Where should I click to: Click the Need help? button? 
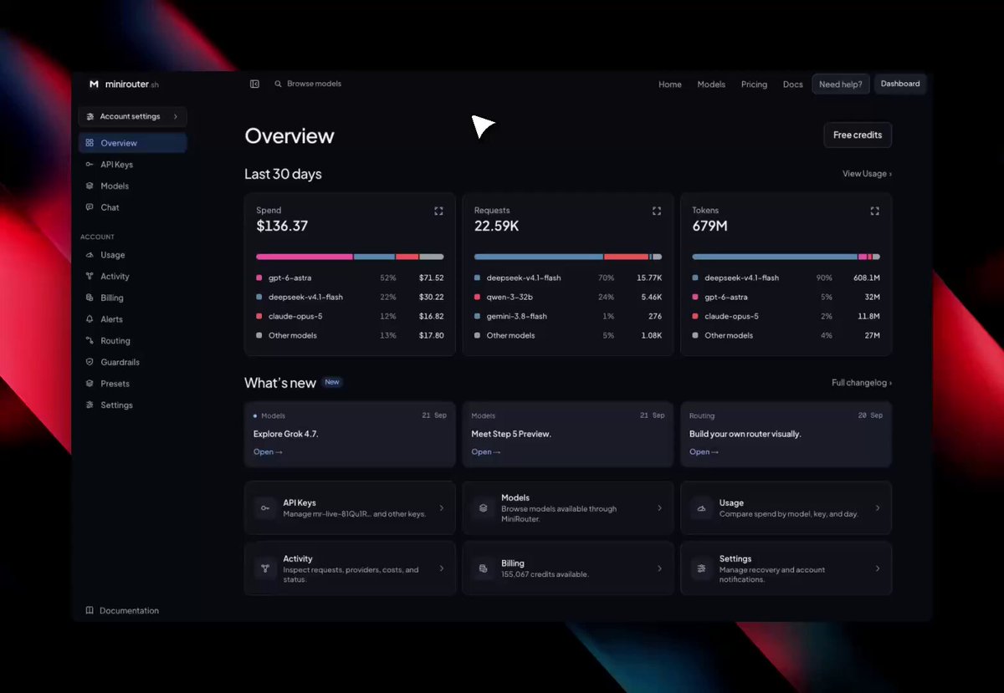pyautogui.click(x=841, y=84)
